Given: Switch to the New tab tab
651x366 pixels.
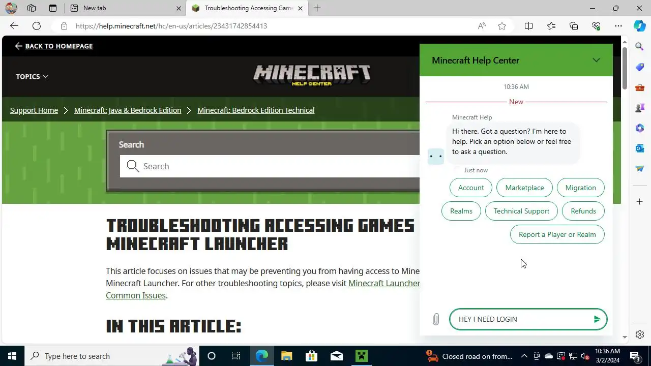Looking at the screenshot, I should point(126,8).
